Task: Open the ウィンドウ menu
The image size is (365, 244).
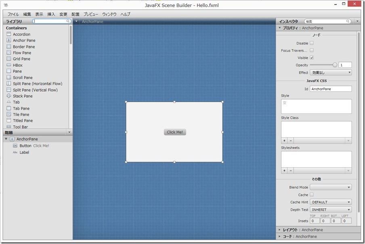Action: pos(109,14)
